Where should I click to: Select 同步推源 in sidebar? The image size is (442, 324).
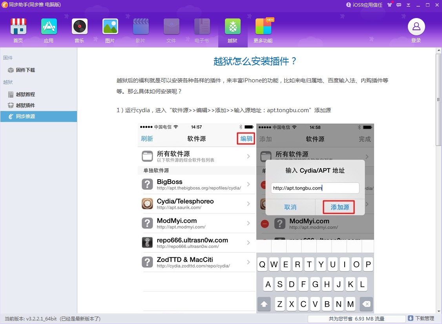(x=38, y=116)
